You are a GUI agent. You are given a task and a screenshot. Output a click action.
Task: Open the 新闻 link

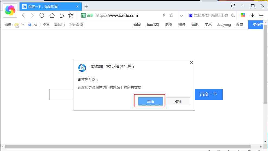click(137, 25)
